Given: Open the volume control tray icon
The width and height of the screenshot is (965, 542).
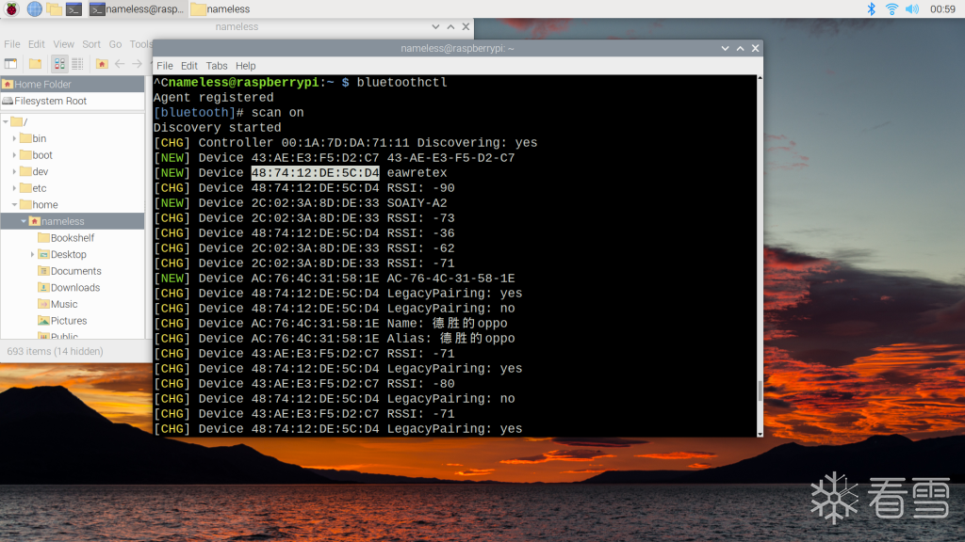Looking at the screenshot, I should 912,8.
